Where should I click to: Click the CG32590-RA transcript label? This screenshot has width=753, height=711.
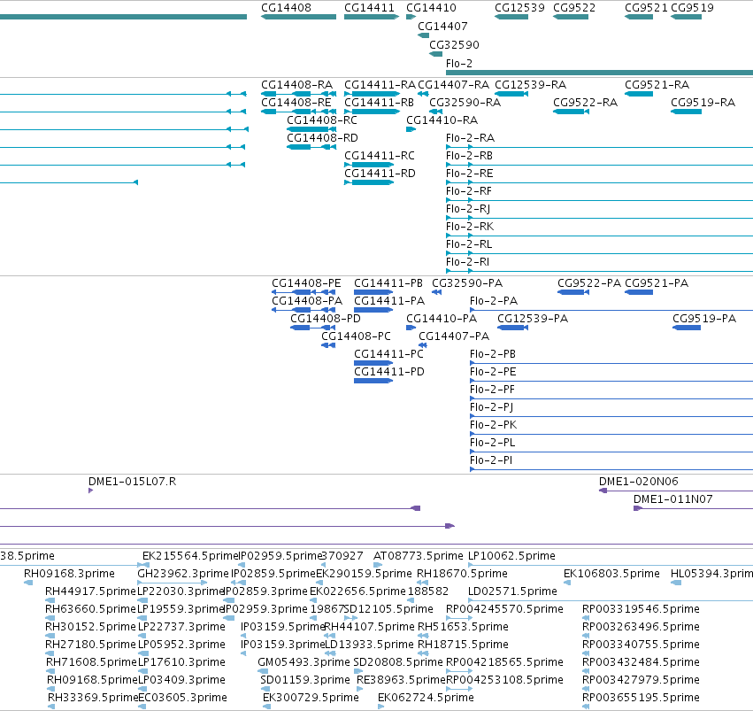tap(465, 103)
